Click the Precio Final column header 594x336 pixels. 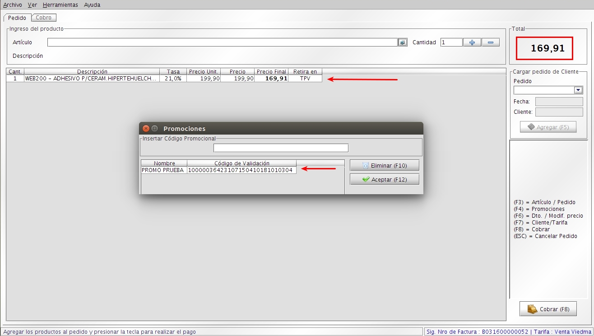click(271, 72)
